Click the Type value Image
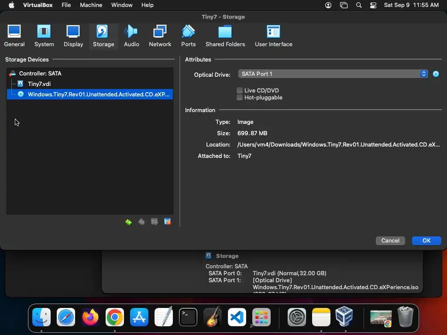Screen dimensions: 447x335 [x=245, y=122]
